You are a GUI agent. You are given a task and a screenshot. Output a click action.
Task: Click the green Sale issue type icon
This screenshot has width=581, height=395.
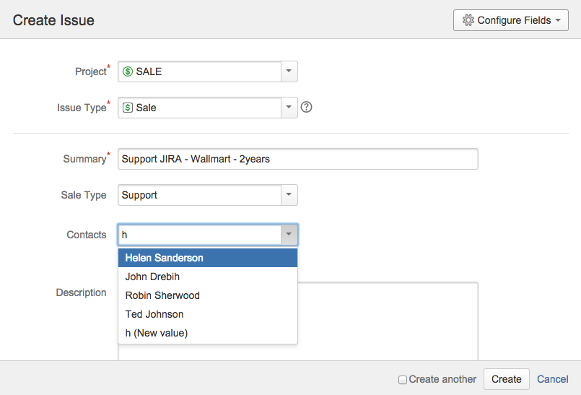[x=128, y=108]
